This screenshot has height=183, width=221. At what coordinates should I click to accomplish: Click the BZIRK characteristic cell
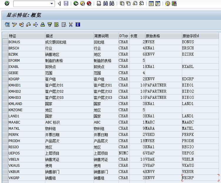click(x=26, y=54)
